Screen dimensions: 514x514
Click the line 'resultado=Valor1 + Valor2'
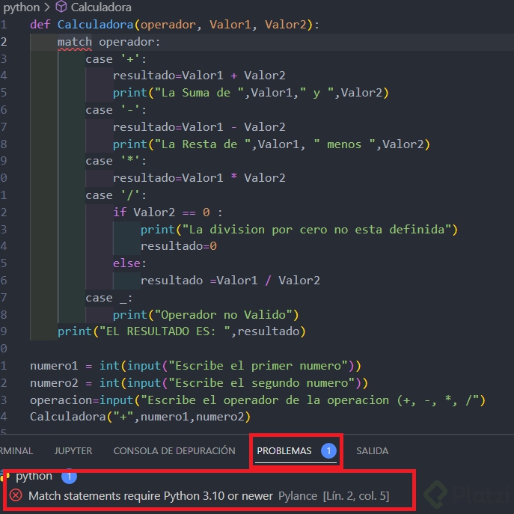(x=199, y=76)
